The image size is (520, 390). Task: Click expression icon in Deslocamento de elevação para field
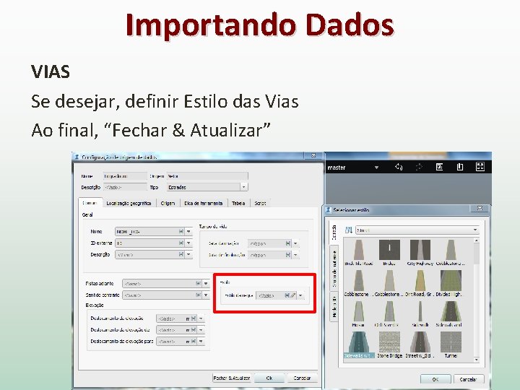pyautogui.click(x=194, y=341)
